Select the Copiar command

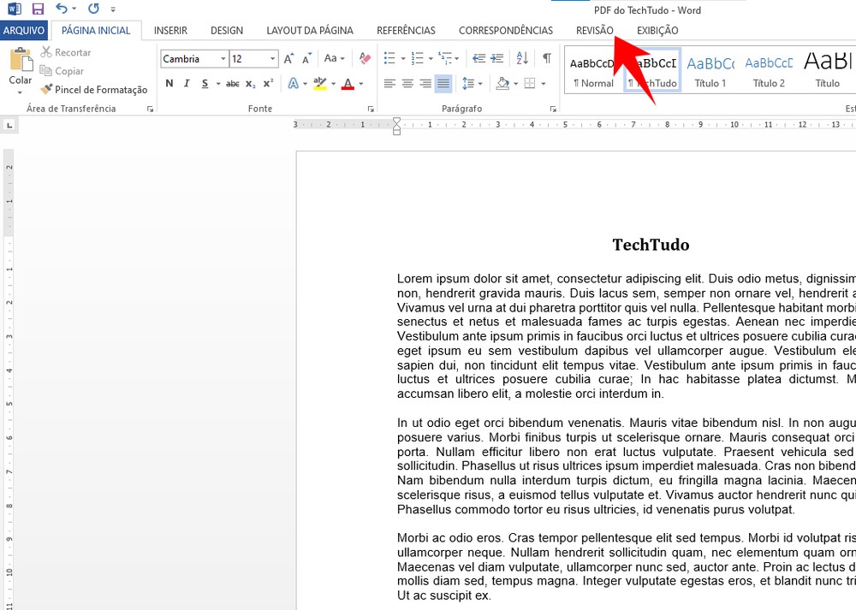pos(68,71)
